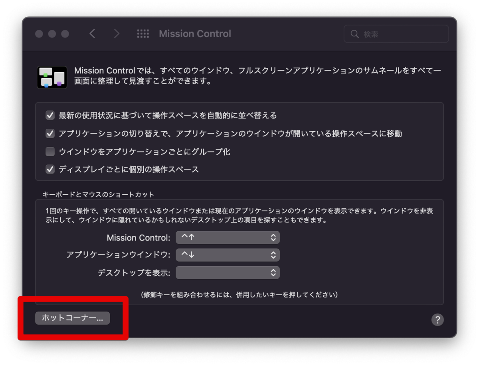Open the Mission Control shortcut dropdown
Screen dimensions: 479x365
(228, 237)
